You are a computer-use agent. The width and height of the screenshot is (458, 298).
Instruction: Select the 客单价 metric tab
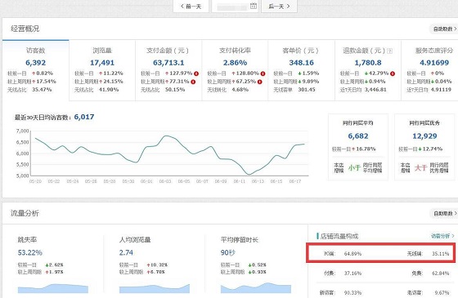pos(301,70)
